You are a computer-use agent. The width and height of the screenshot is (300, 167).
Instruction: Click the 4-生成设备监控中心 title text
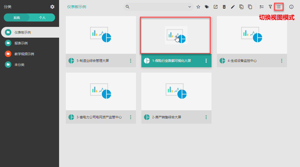[x=242, y=61]
